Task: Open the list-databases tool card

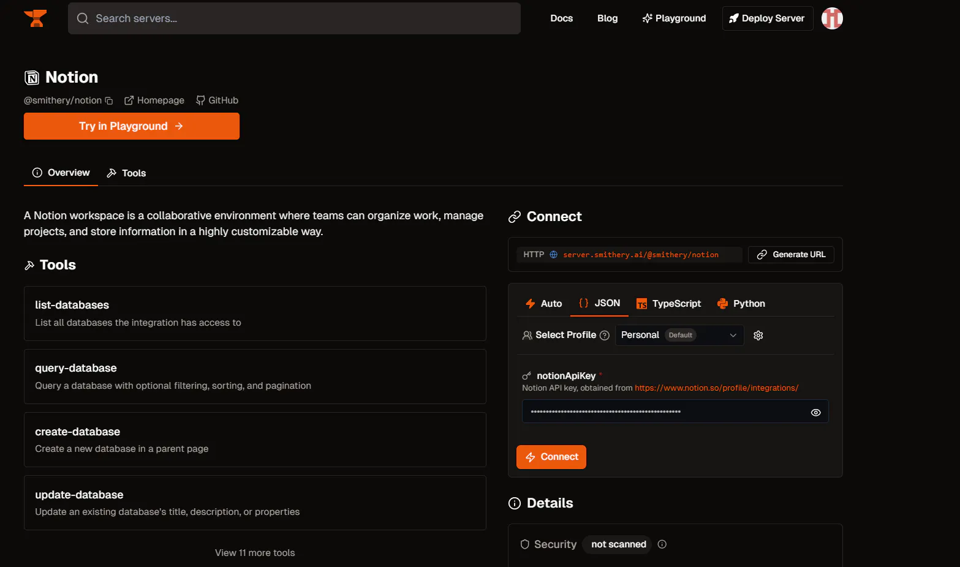Action: coord(255,314)
